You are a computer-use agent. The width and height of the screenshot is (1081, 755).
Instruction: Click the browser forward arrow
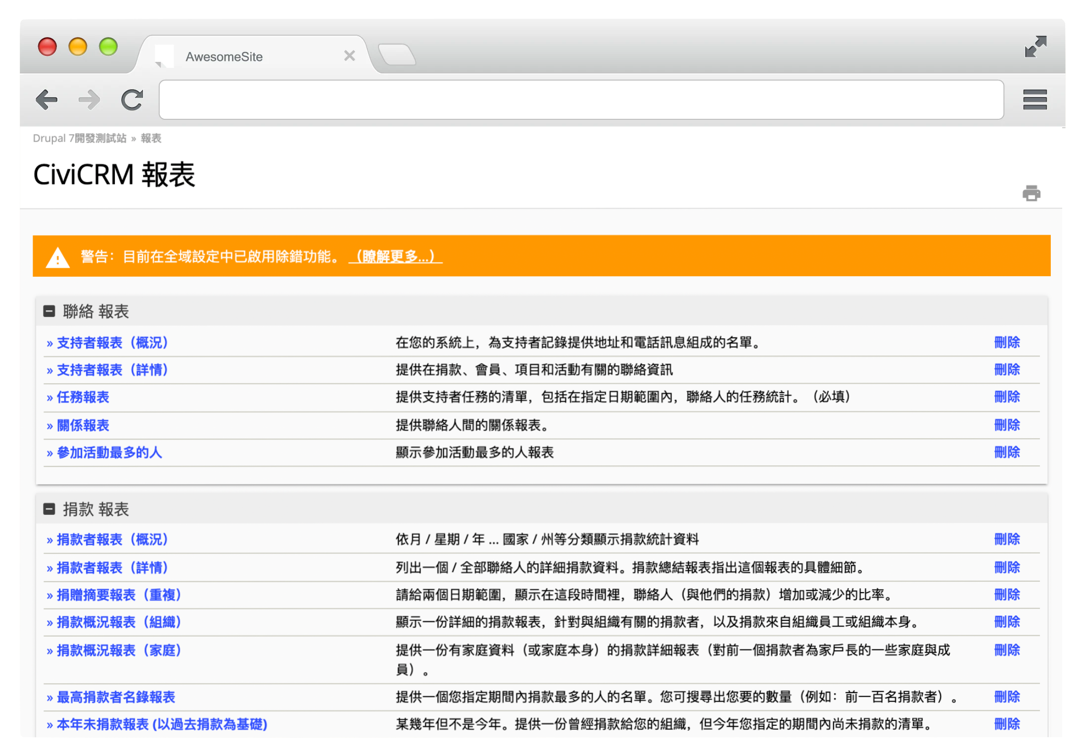(90, 100)
